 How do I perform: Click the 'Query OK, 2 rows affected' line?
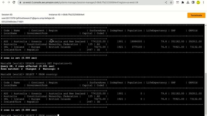point(27,66)
